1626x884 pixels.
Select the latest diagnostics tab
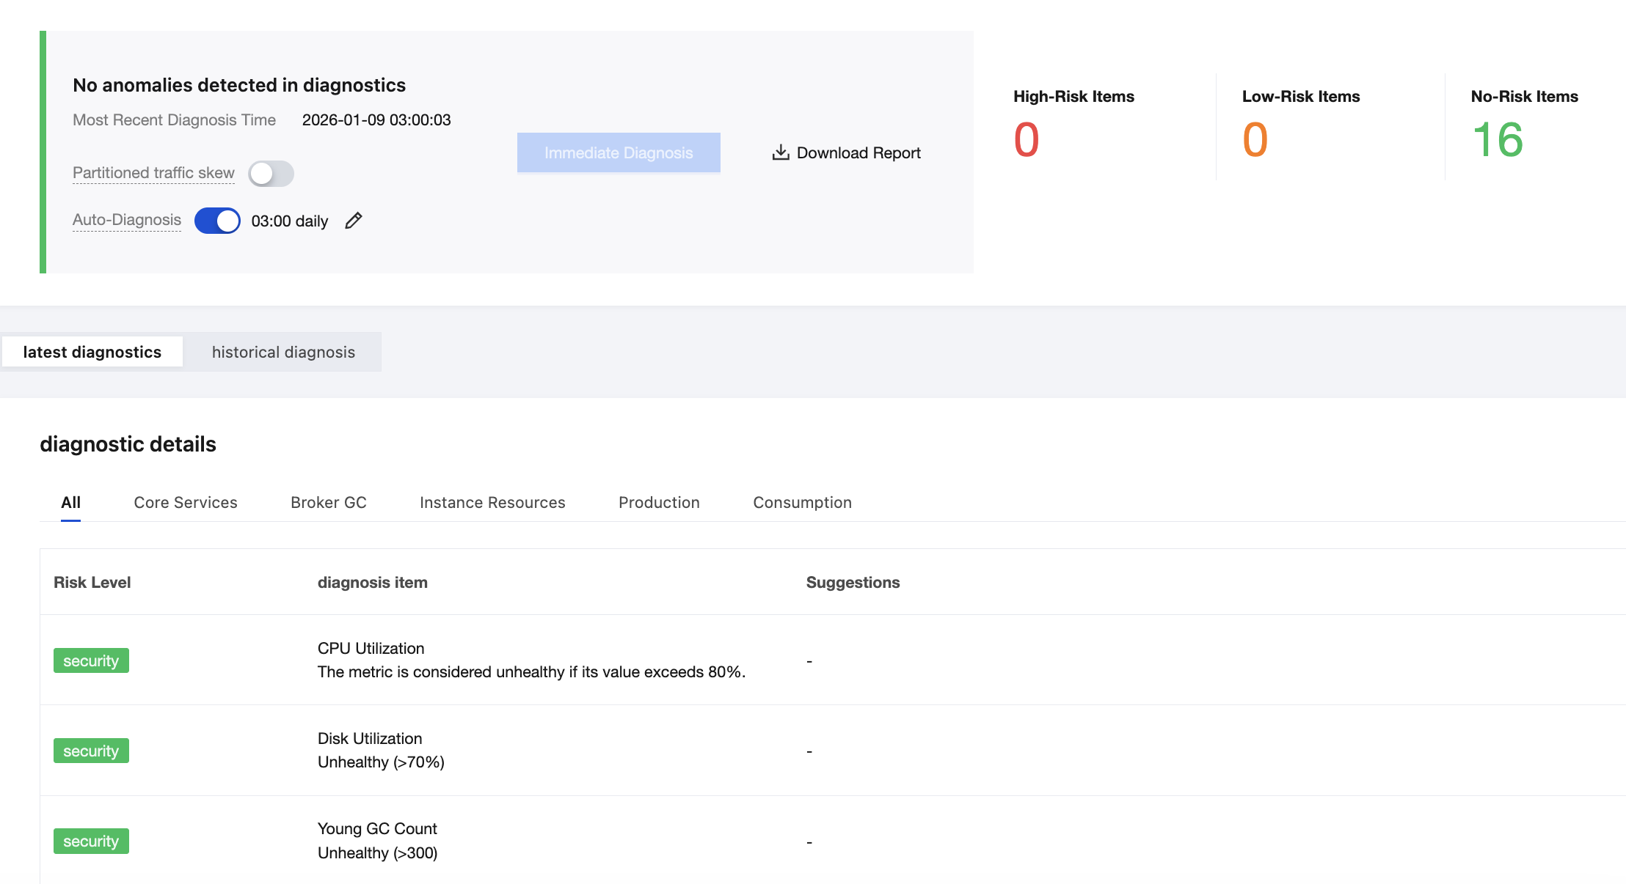[x=92, y=352]
